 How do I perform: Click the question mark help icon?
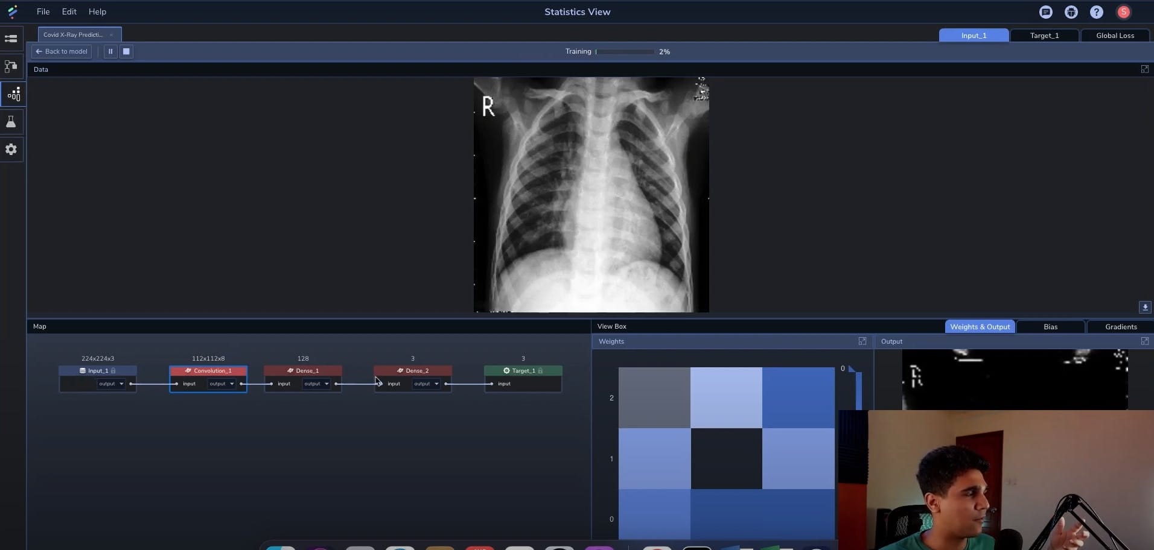tap(1096, 12)
